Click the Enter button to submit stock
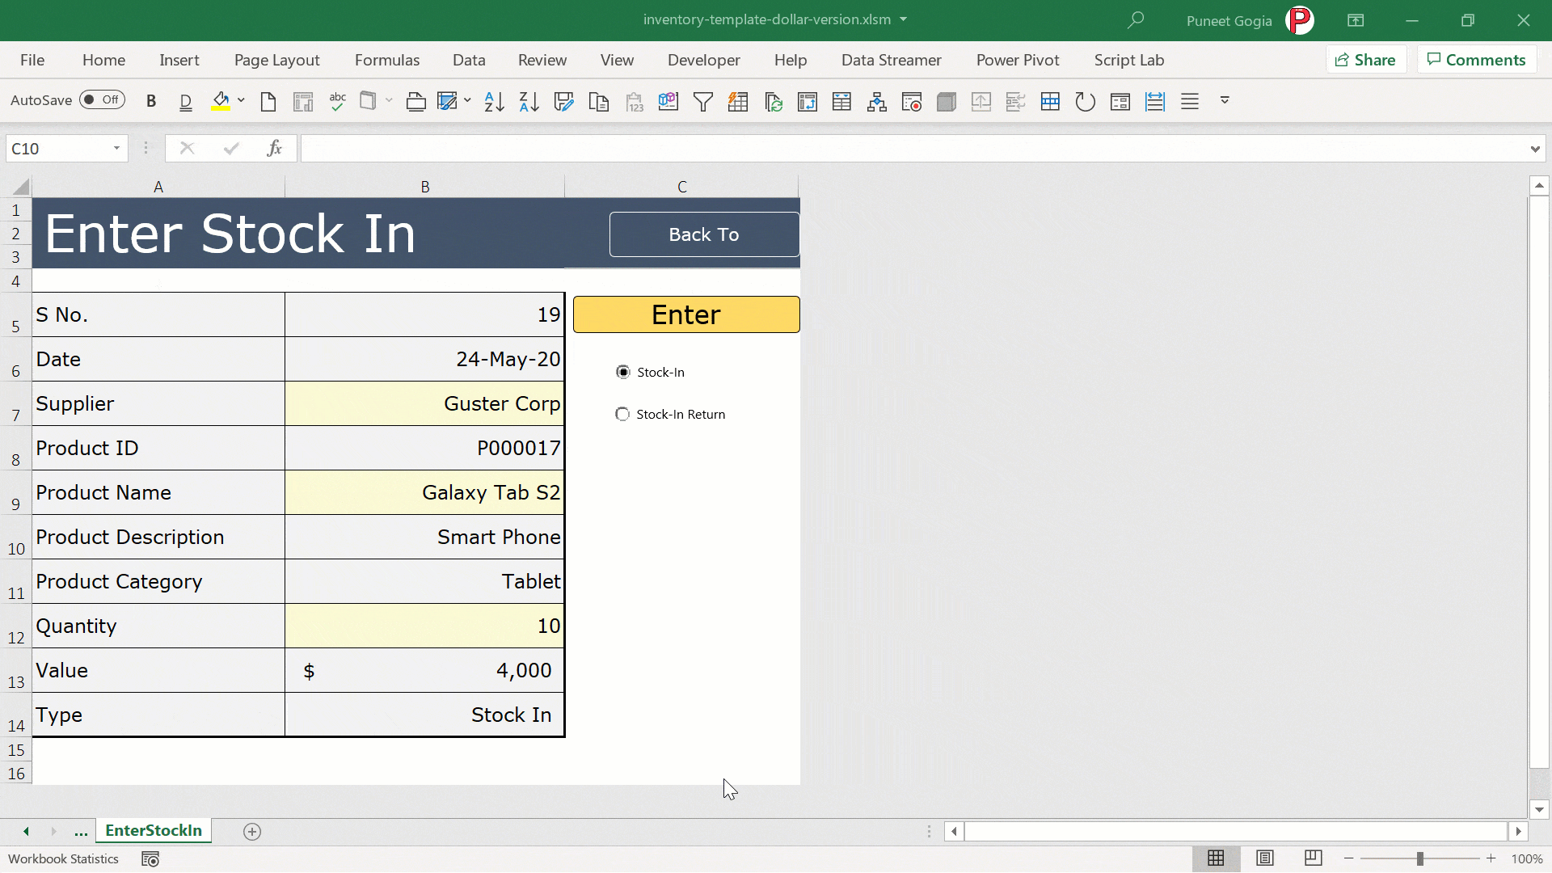The image size is (1552, 873). (x=686, y=314)
